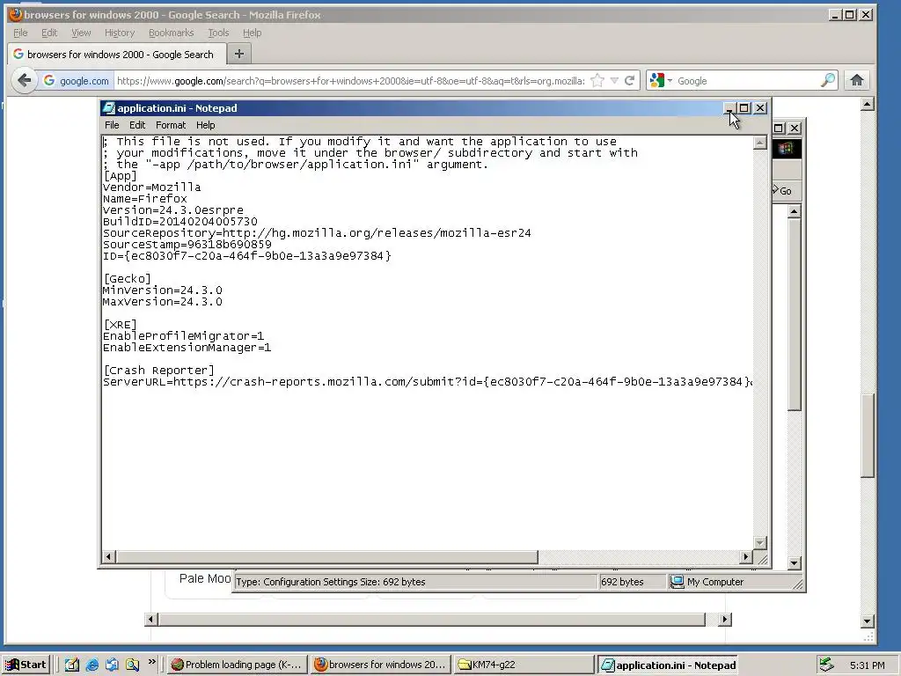Screen dimensions: 901x676
Task: Open the Firefox File menu
Action: pos(20,33)
